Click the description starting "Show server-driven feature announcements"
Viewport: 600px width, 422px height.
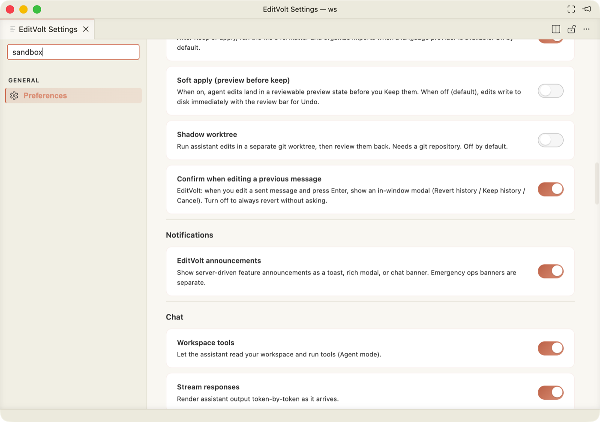(347, 277)
